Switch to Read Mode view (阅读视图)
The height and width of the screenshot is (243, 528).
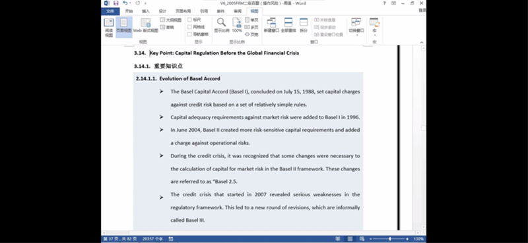[x=109, y=27]
